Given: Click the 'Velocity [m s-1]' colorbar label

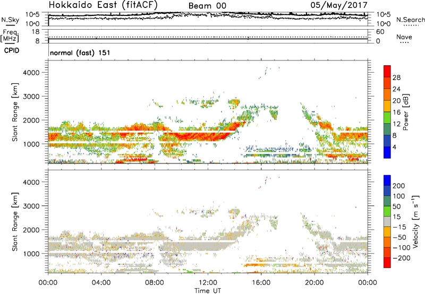Looking at the screenshot, I should point(415,221).
